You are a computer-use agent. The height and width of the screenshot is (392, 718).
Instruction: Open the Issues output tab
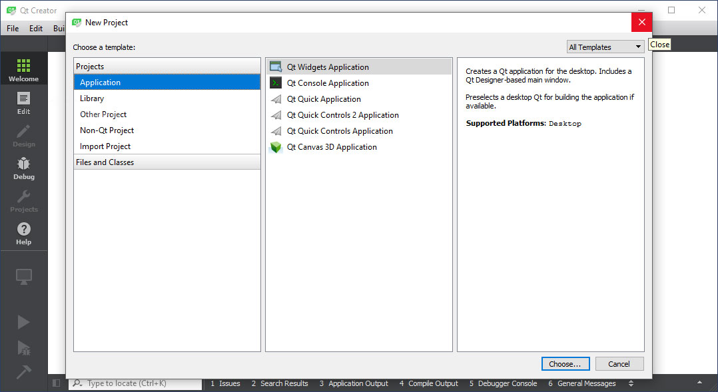click(x=226, y=383)
